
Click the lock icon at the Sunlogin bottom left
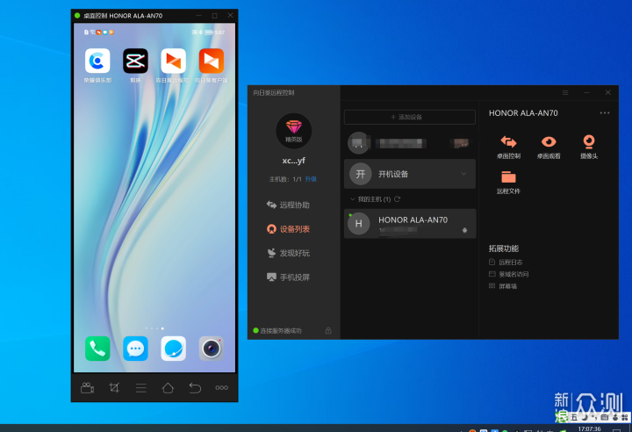pos(328,331)
